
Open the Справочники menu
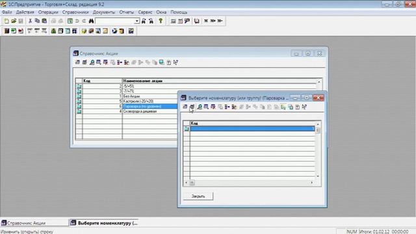point(75,12)
